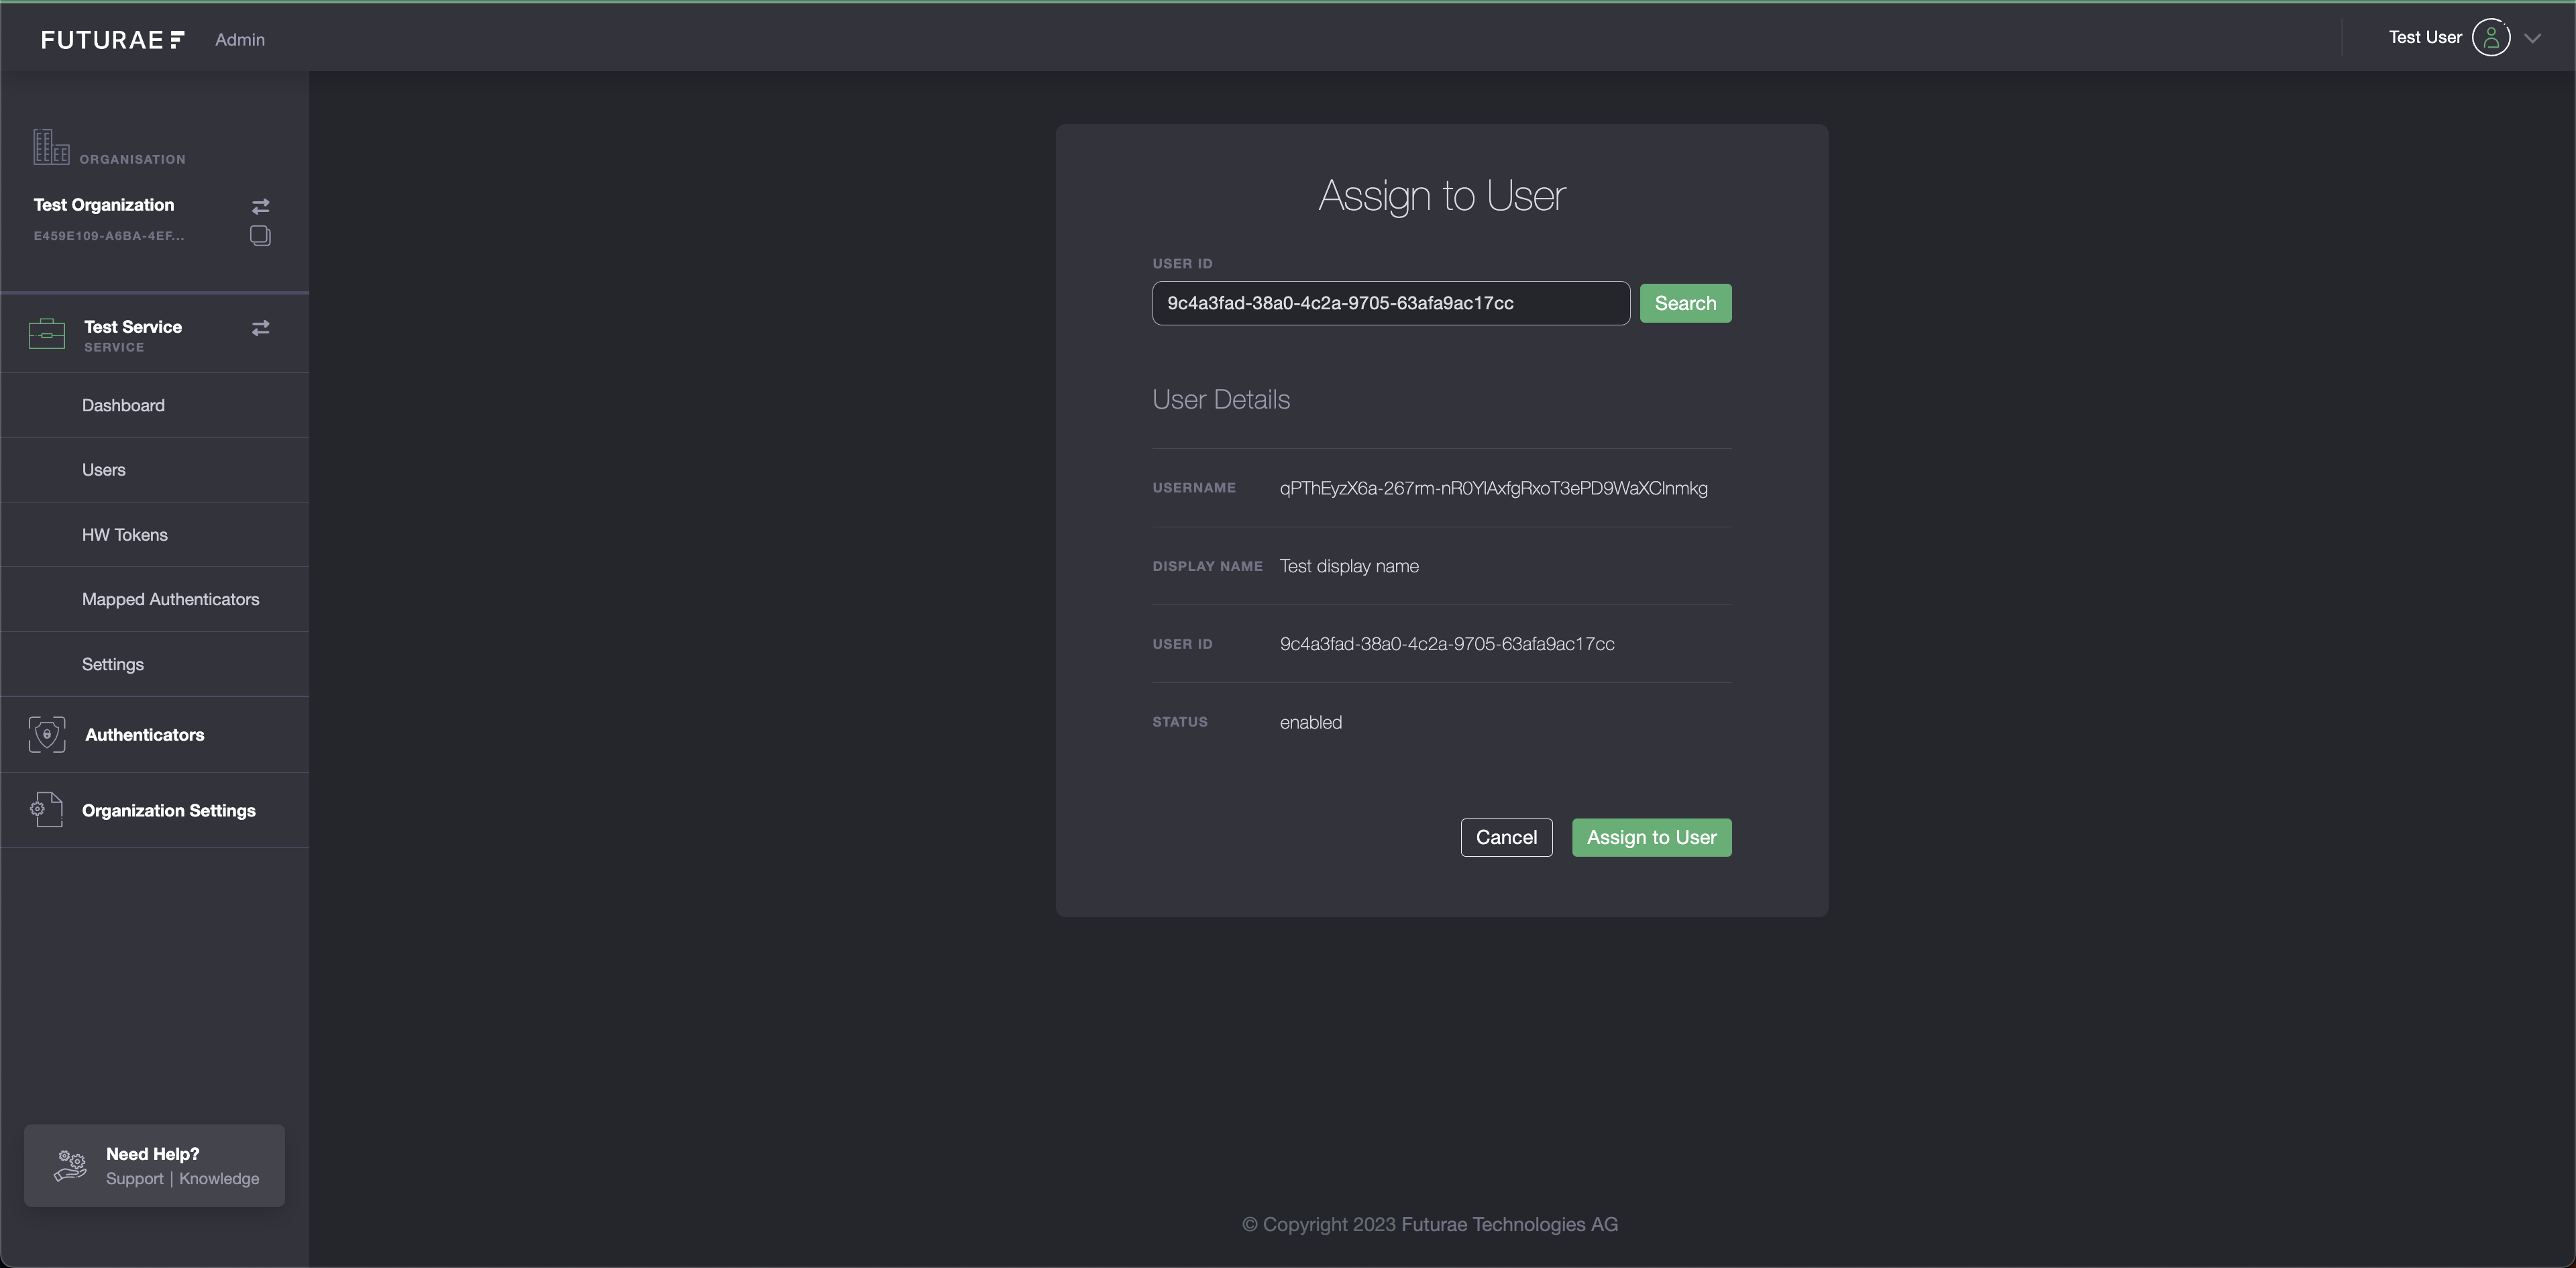The height and width of the screenshot is (1268, 2576).
Task: Open the Test User profile avatar
Action: pos(2490,38)
